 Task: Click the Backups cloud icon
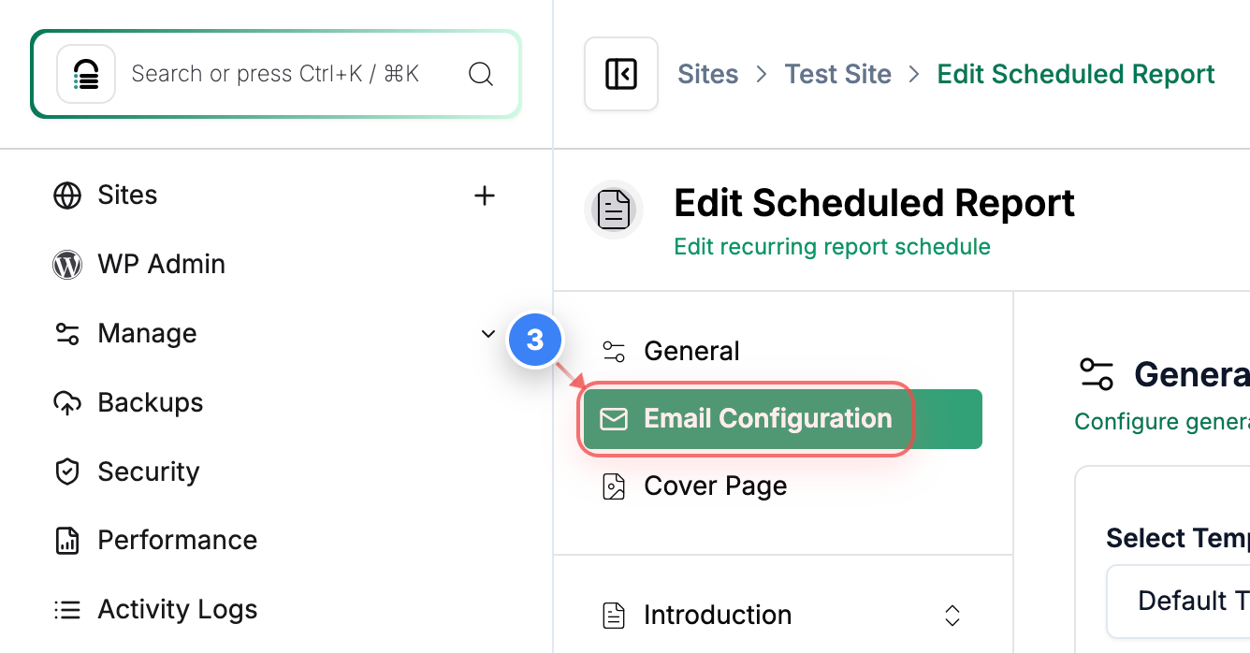click(66, 402)
